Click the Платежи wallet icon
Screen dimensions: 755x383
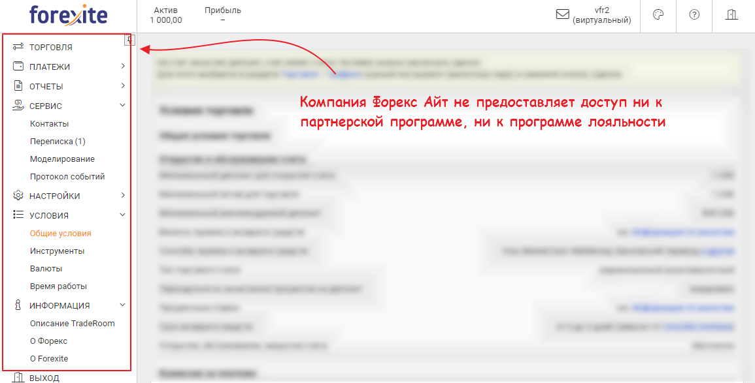(x=18, y=67)
